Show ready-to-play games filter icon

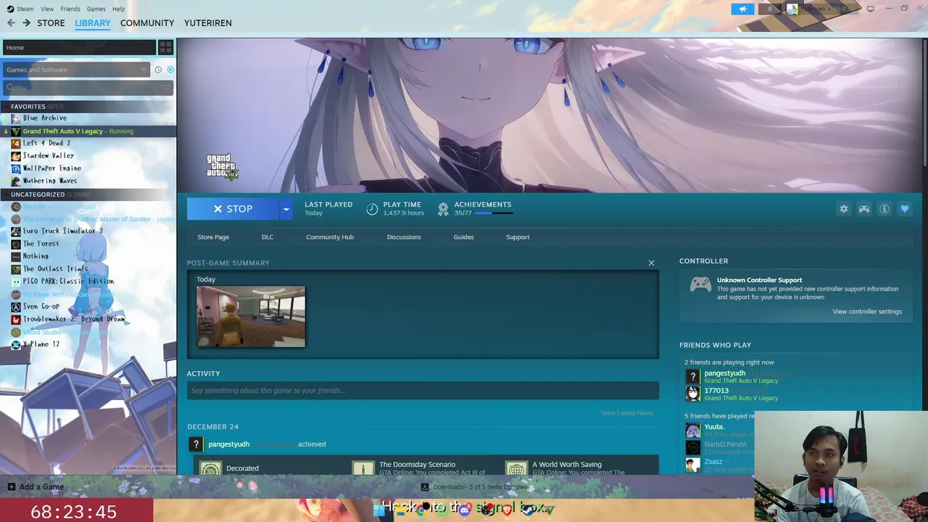point(170,70)
